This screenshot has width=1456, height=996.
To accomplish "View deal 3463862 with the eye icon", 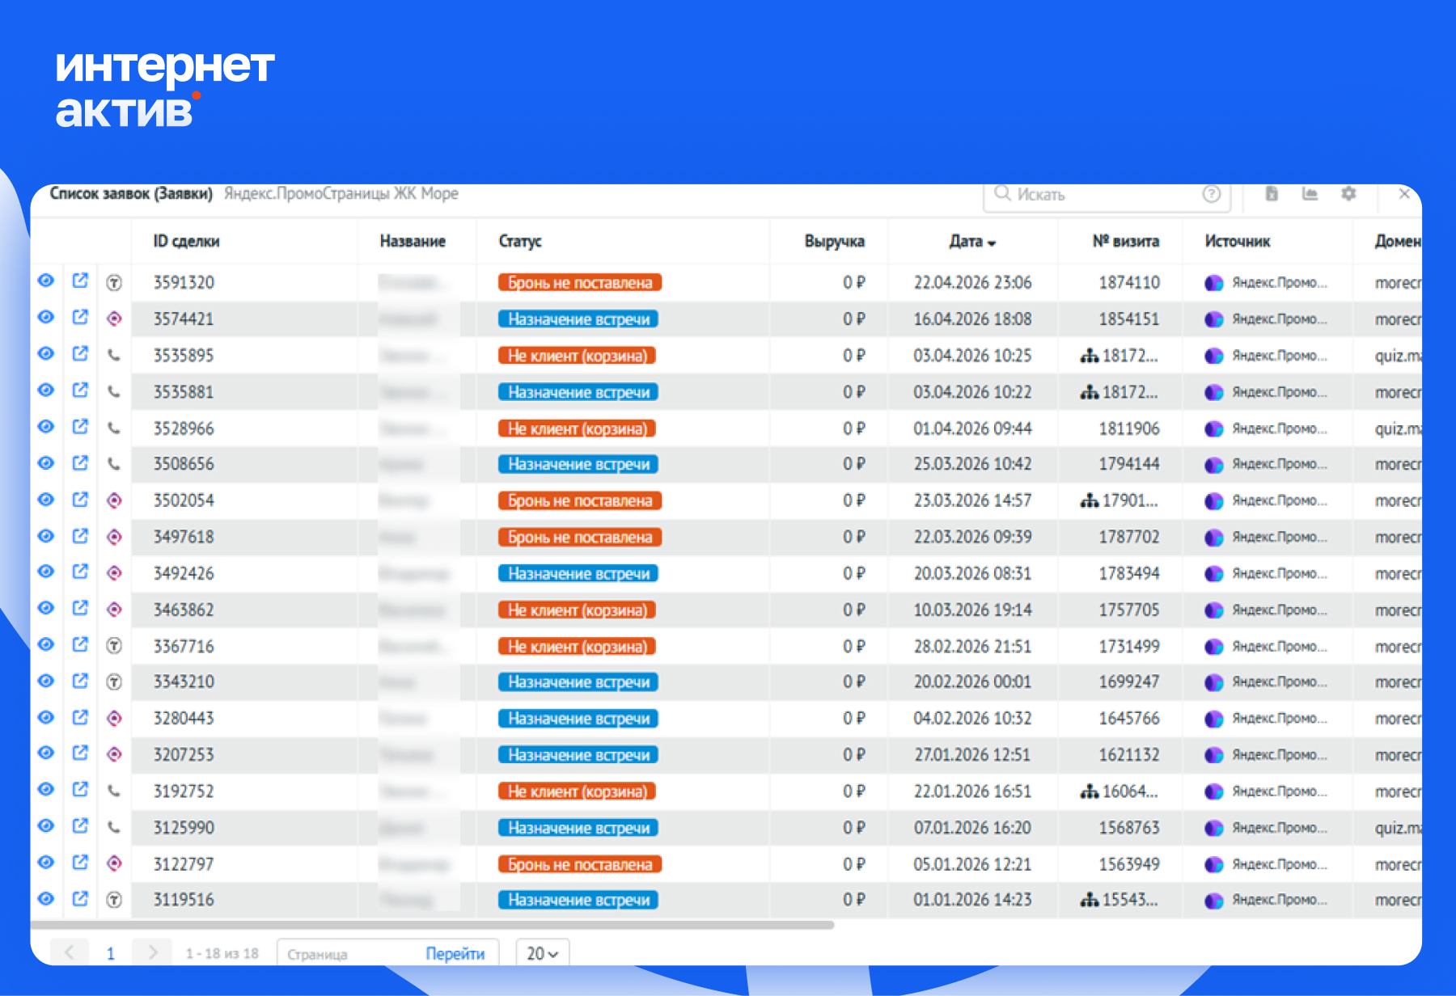I will [x=46, y=608].
